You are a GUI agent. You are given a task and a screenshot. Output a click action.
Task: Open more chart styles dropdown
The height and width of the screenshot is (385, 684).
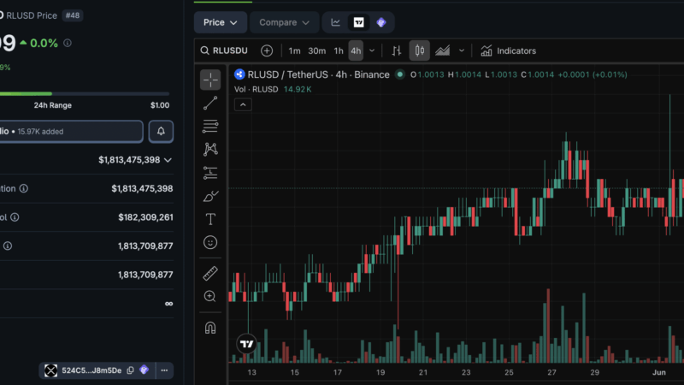coord(462,50)
